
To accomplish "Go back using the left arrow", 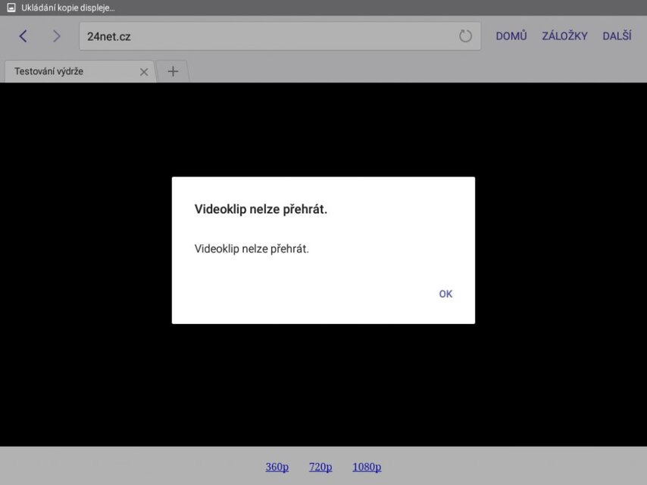I will (x=23, y=36).
